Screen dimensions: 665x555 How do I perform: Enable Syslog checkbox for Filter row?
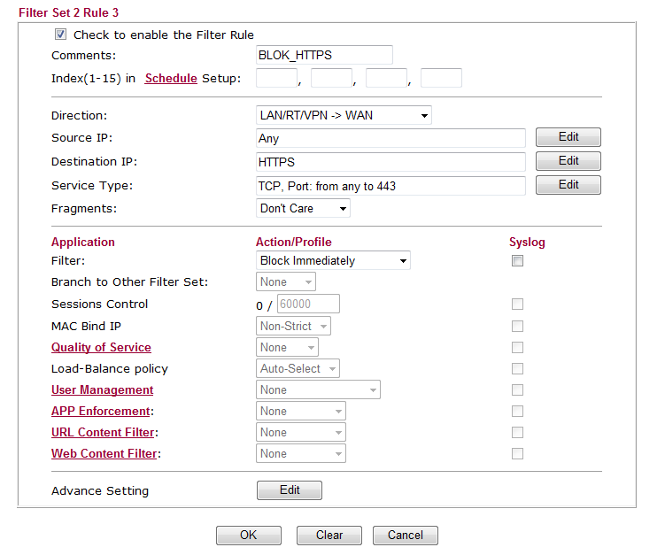[x=517, y=261]
